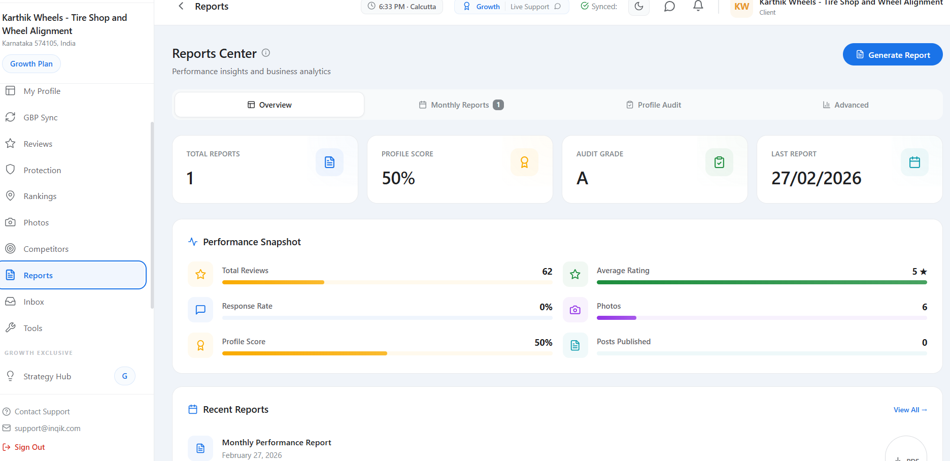Switch to the Monthly Reports tab
Screen dimensions: 950x461
tap(461, 105)
